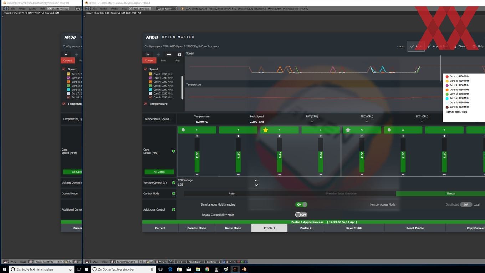This screenshot has width=485, height=273.
Task: Click Distributed/Local memory access slider
Action: tap(466, 204)
